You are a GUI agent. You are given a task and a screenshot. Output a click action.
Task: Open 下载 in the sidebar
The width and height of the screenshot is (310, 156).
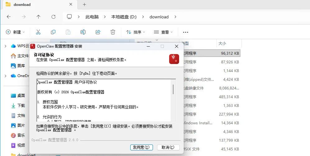point(18,105)
